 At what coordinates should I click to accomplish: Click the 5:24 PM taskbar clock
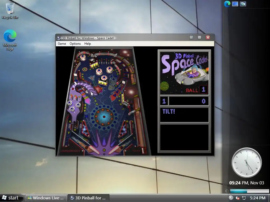coord(258,198)
